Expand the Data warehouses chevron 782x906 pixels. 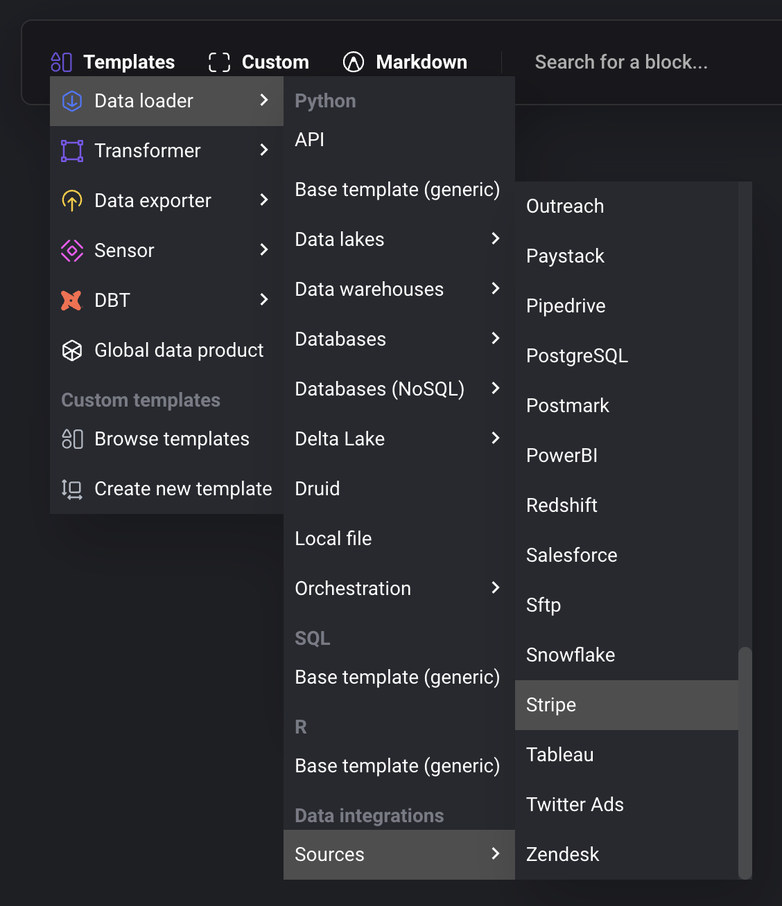tap(495, 289)
